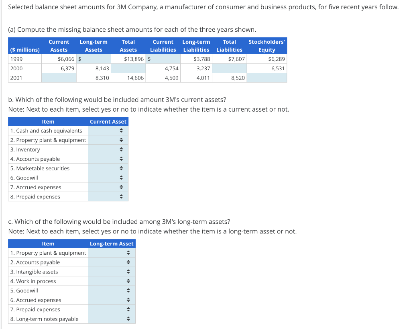The image size is (411, 329).
Task: Open the Long-term Asset dropdown for Intangible assets
Action: [128, 272]
